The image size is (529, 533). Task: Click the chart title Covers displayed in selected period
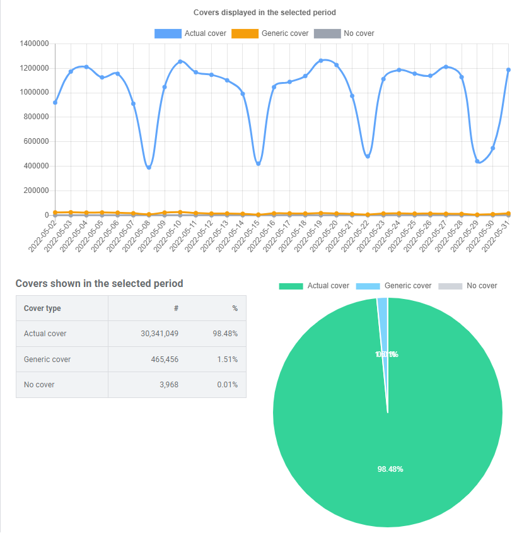point(265,13)
